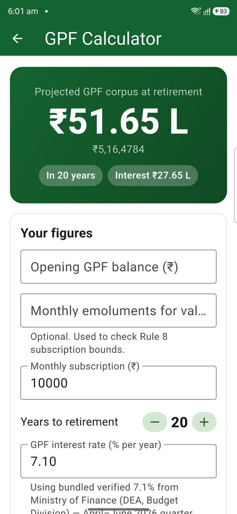Viewport: 237px width, 514px height.
Task: Increase years to retirement with plus icon
Action: point(204,422)
